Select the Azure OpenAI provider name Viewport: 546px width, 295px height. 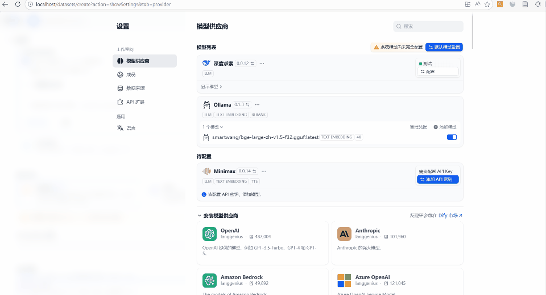click(373, 277)
